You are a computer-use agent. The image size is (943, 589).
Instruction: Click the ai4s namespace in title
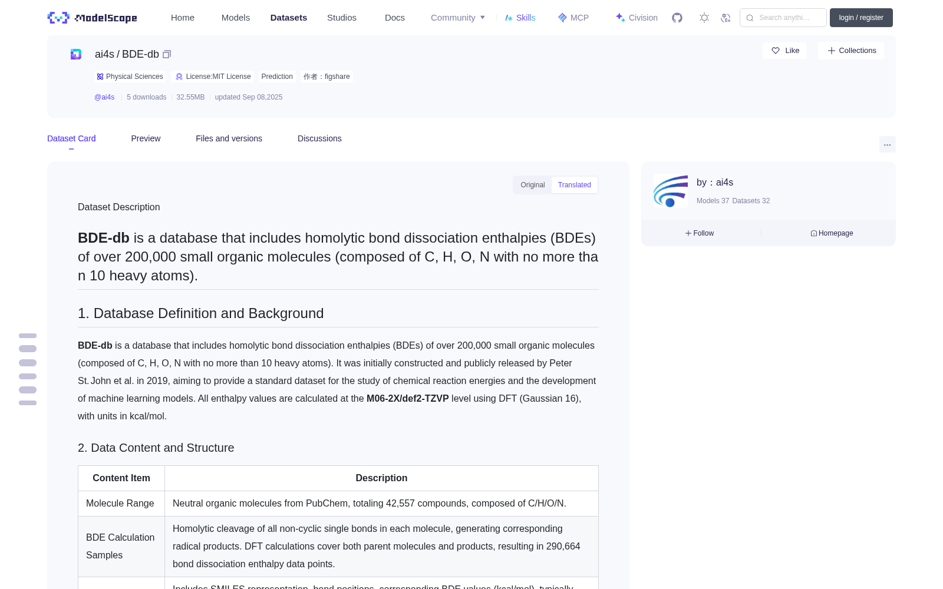click(104, 54)
